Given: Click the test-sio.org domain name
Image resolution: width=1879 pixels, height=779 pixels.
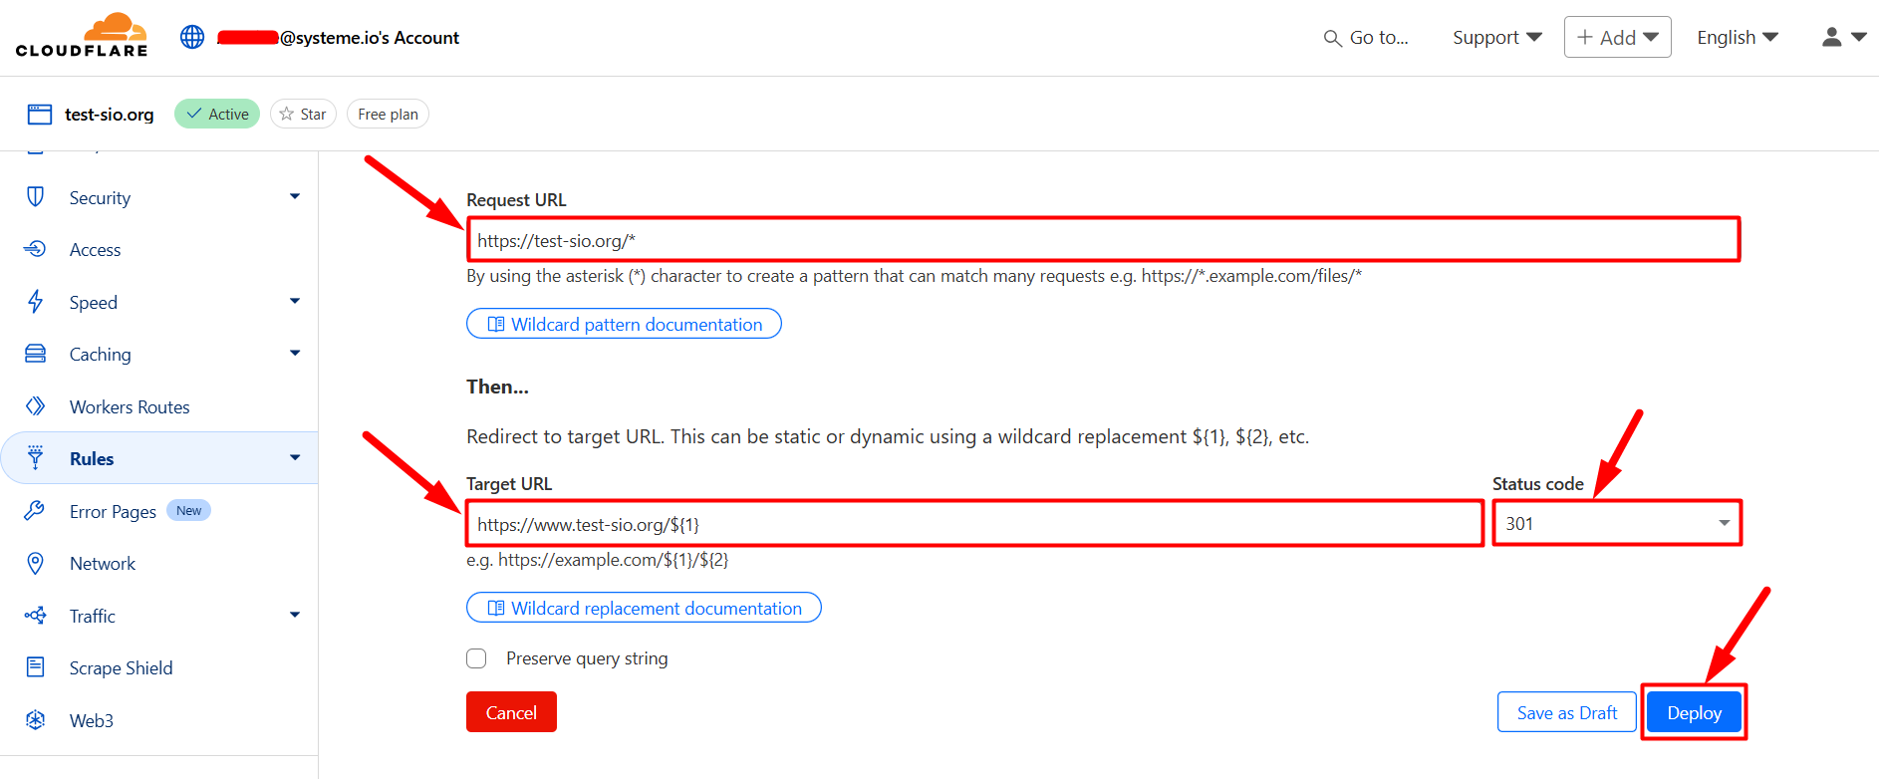Looking at the screenshot, I should (x=110, y=115).
